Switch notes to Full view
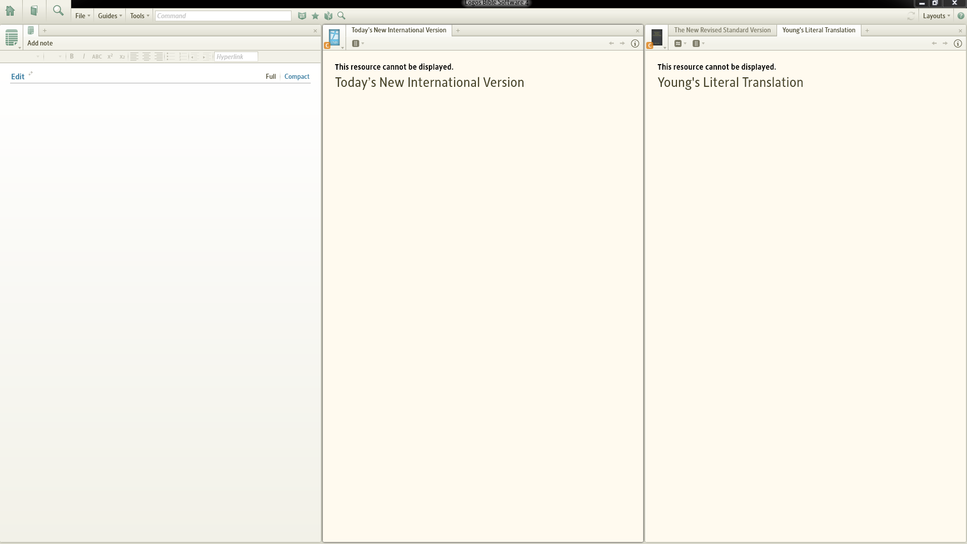 tap(271, 77)
